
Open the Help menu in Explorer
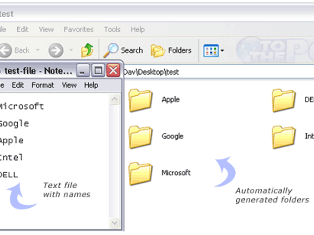pos(138,29)
